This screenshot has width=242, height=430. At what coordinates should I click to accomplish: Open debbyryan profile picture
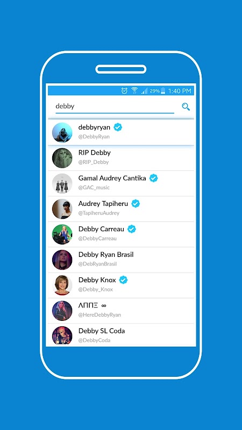[62, 132]
